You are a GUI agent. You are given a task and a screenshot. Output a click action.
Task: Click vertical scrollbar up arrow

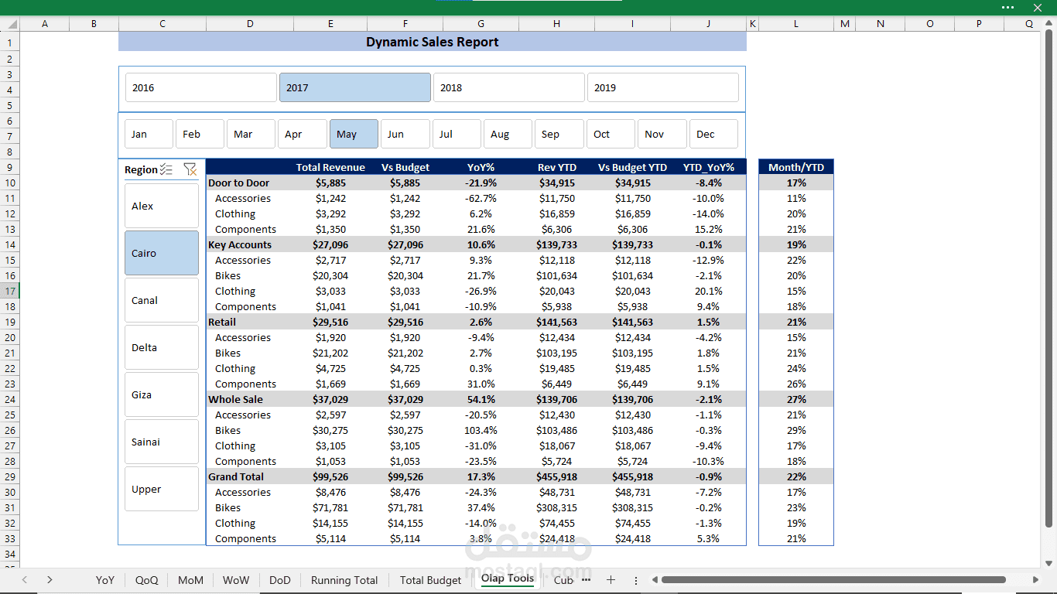click(x=1049, y=24)
